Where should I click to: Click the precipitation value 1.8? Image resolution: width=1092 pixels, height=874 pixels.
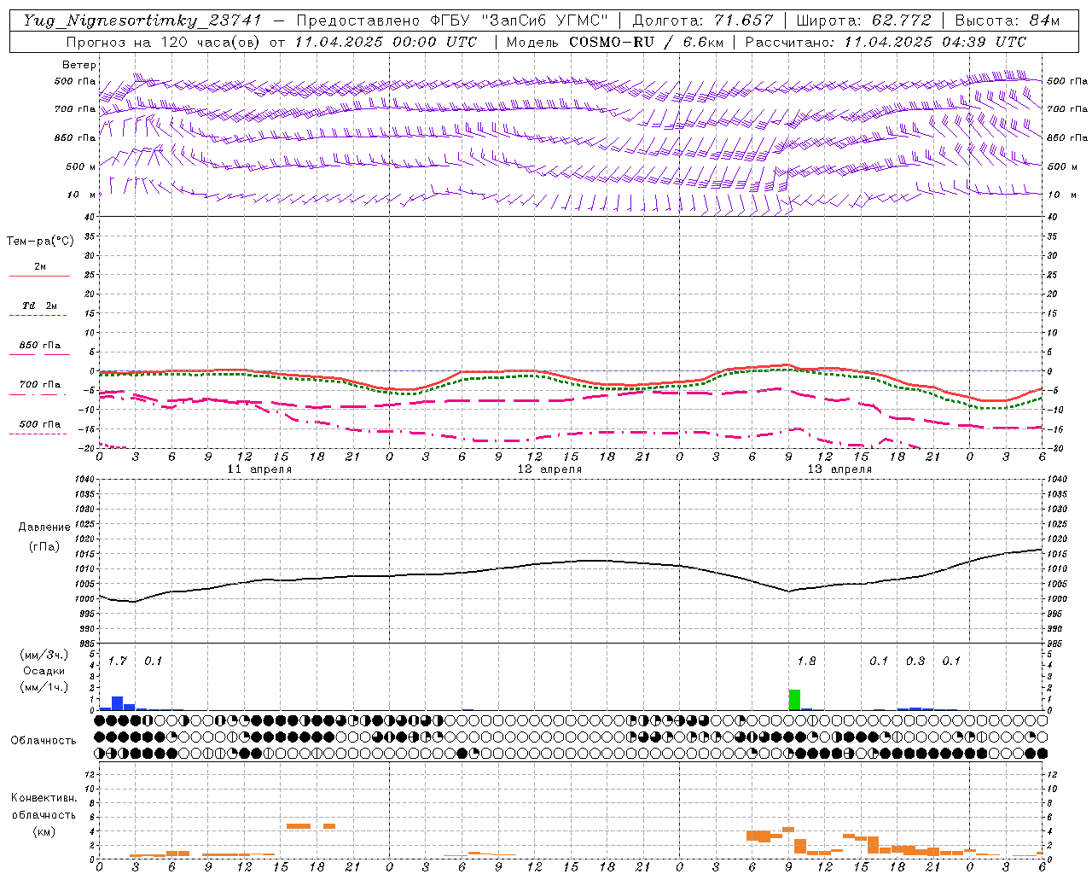[x=806, y=661]
